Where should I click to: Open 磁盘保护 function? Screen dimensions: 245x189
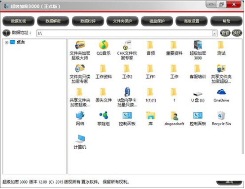click(x=157, y=21)
